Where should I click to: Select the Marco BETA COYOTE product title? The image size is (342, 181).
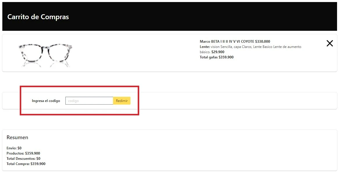point(227,42)
